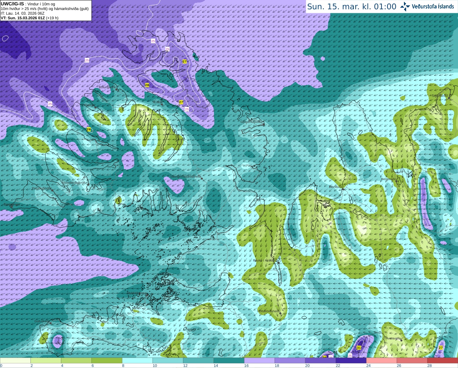This screenshot has height=368, width=458.
Task: Pick the 10–12 m/s light teal swatch
Action: (168, 360)
